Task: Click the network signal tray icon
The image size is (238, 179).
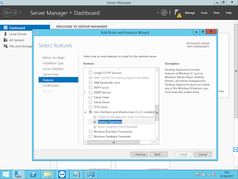Action: pyautogui.click(x=209, y=175)
